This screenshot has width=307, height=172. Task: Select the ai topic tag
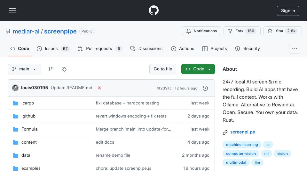pos(268,145)
